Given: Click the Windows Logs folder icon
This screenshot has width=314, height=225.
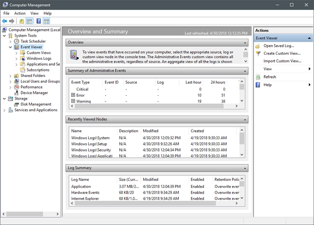Looking at the screenshot, I should pos(23,59).
